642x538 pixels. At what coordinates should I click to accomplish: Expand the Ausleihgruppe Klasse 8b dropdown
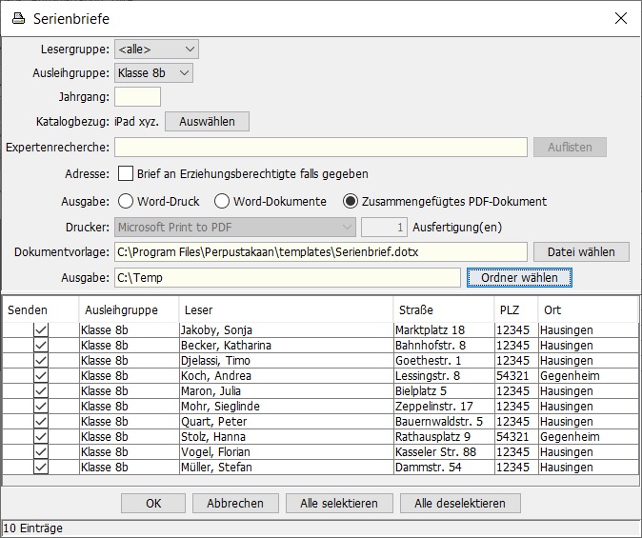pos(153,72)
